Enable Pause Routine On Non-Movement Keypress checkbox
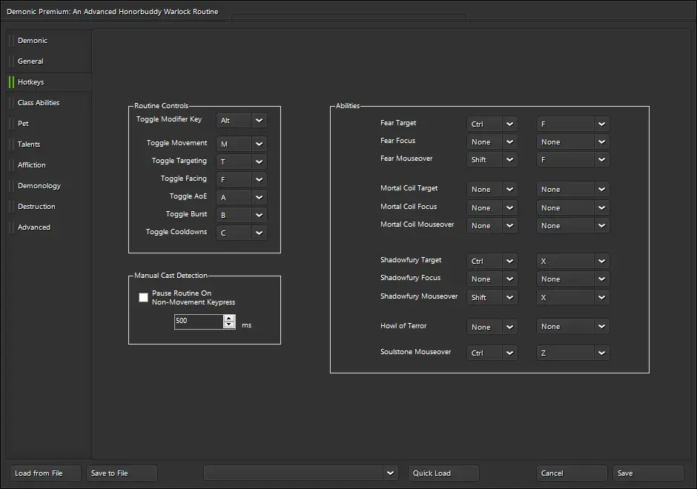The image size is (697, 489). coord(143,297)
